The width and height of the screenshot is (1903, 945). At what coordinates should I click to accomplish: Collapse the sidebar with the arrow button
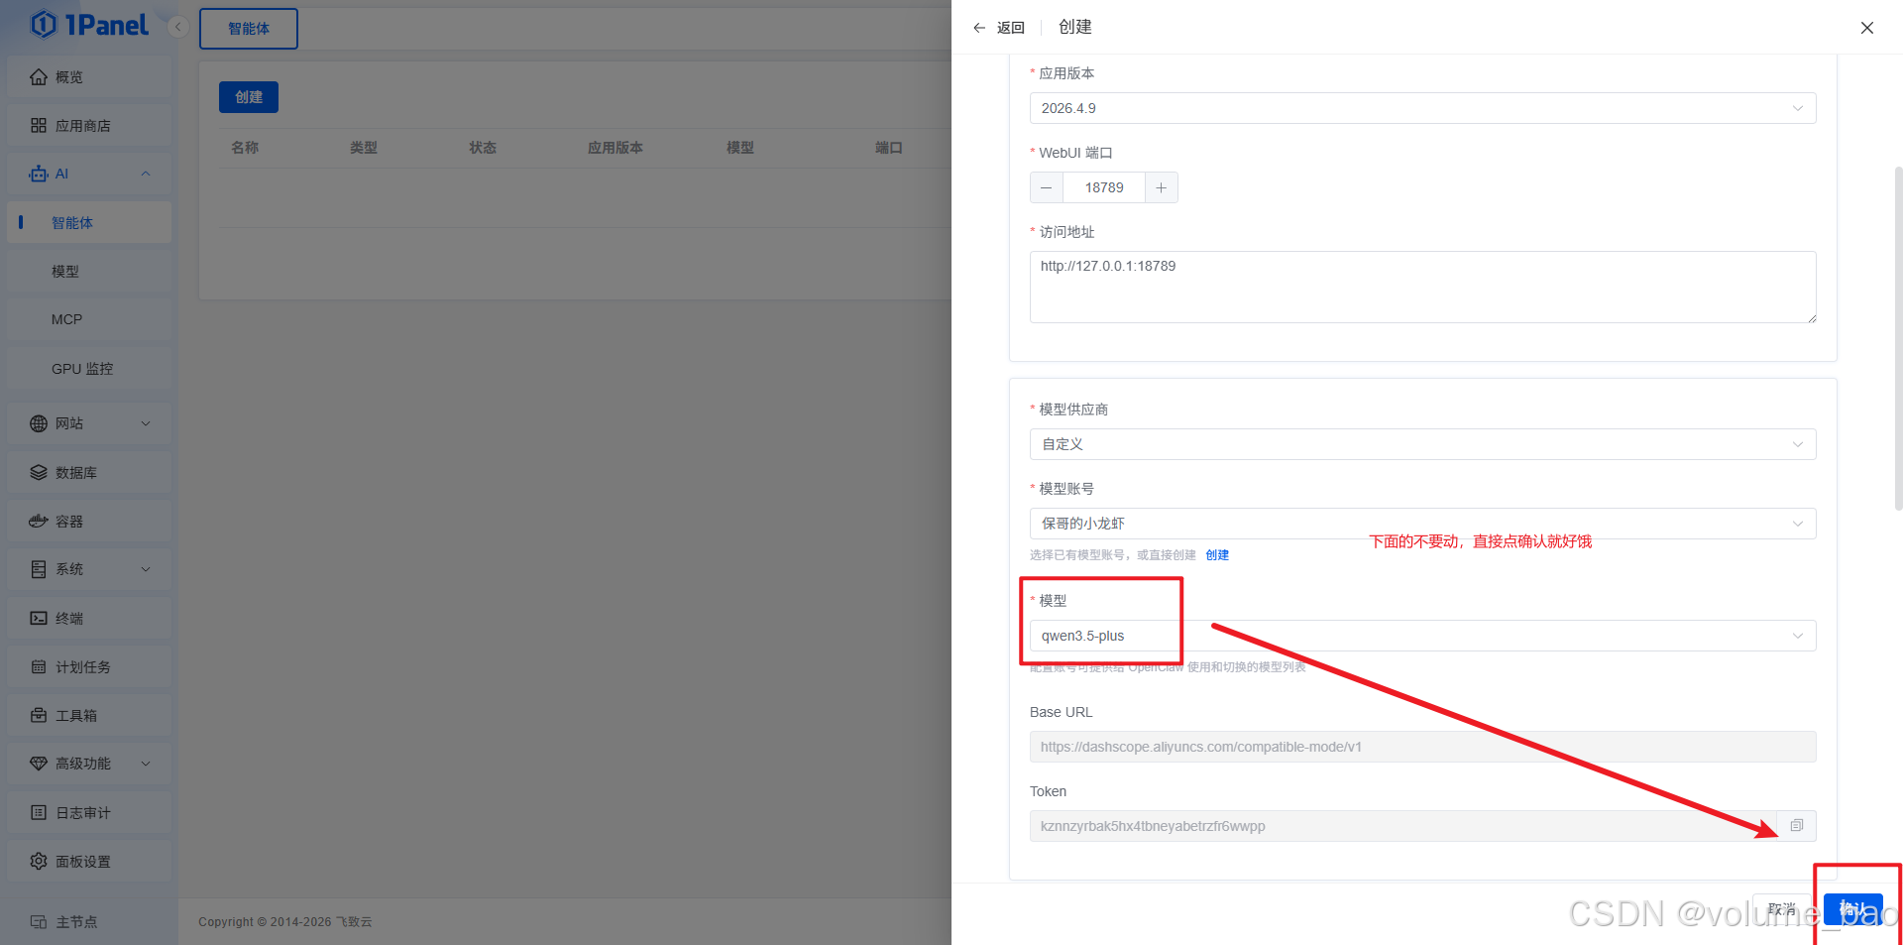tap(178, 27)
